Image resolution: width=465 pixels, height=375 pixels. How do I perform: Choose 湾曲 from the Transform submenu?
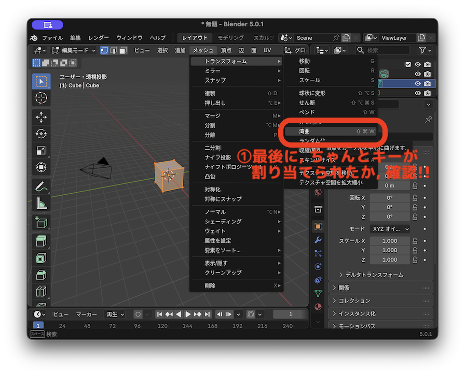click(x=331, y=131)
